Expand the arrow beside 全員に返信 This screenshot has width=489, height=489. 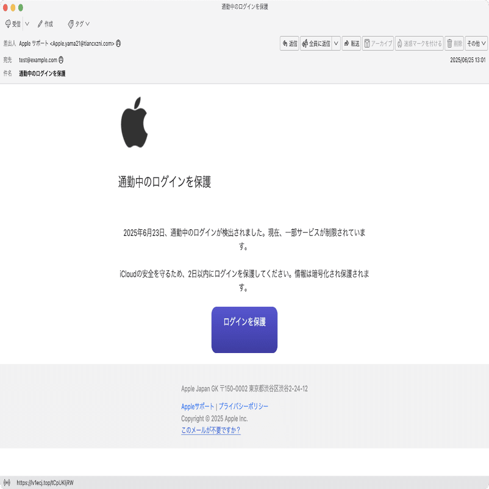(x=336, y=43)
